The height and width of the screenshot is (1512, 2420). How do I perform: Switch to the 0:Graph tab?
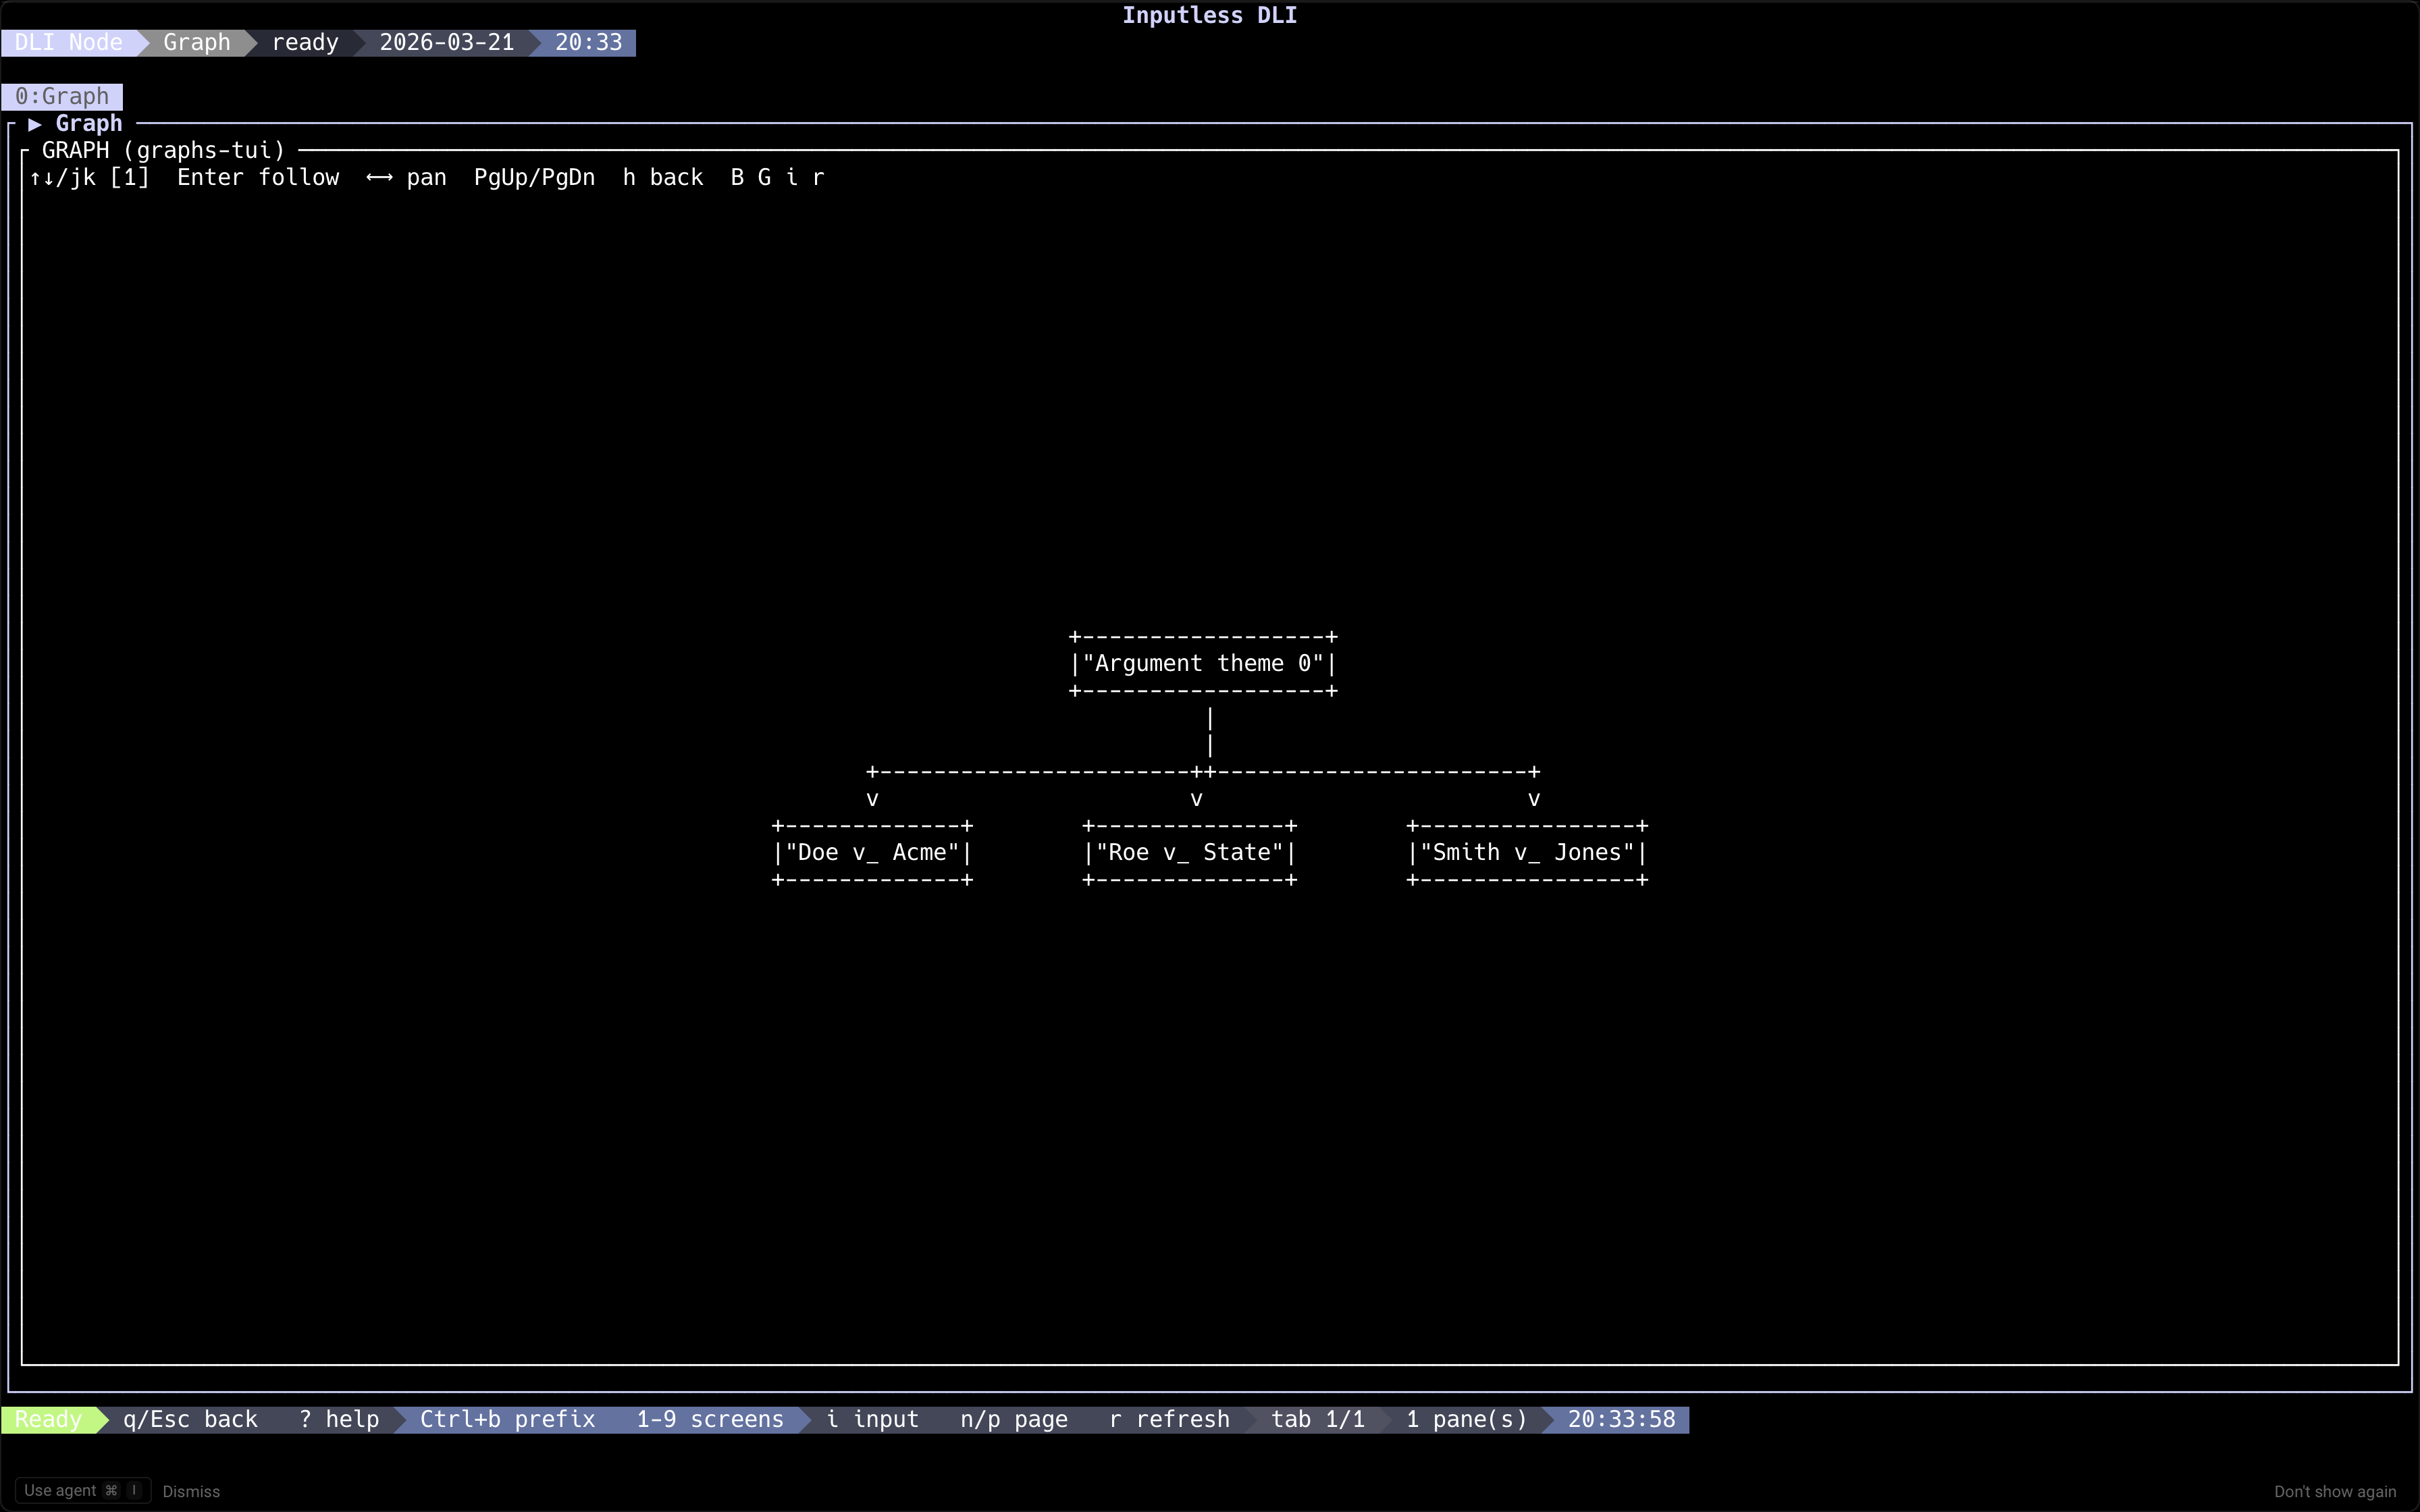point(63,96)
